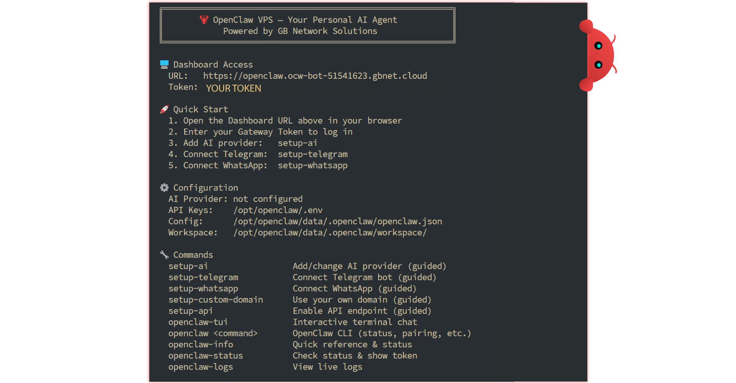The height and width of the screenshot is (383, 736).
Task: Click the "openclaw <command>" CLI entry
Action: 213,333
